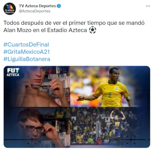Open the #LiguillaBotanera hashtag
Image resolution: width=153 pixels, height=152 pixels.
tap(27, 59)
